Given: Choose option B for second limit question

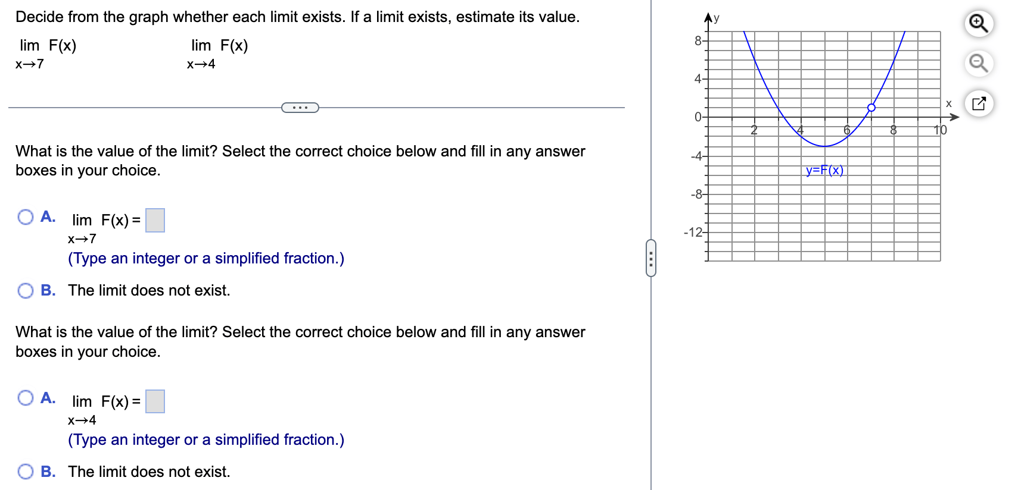Looking at the screenshot, I should tap(26, 472).
